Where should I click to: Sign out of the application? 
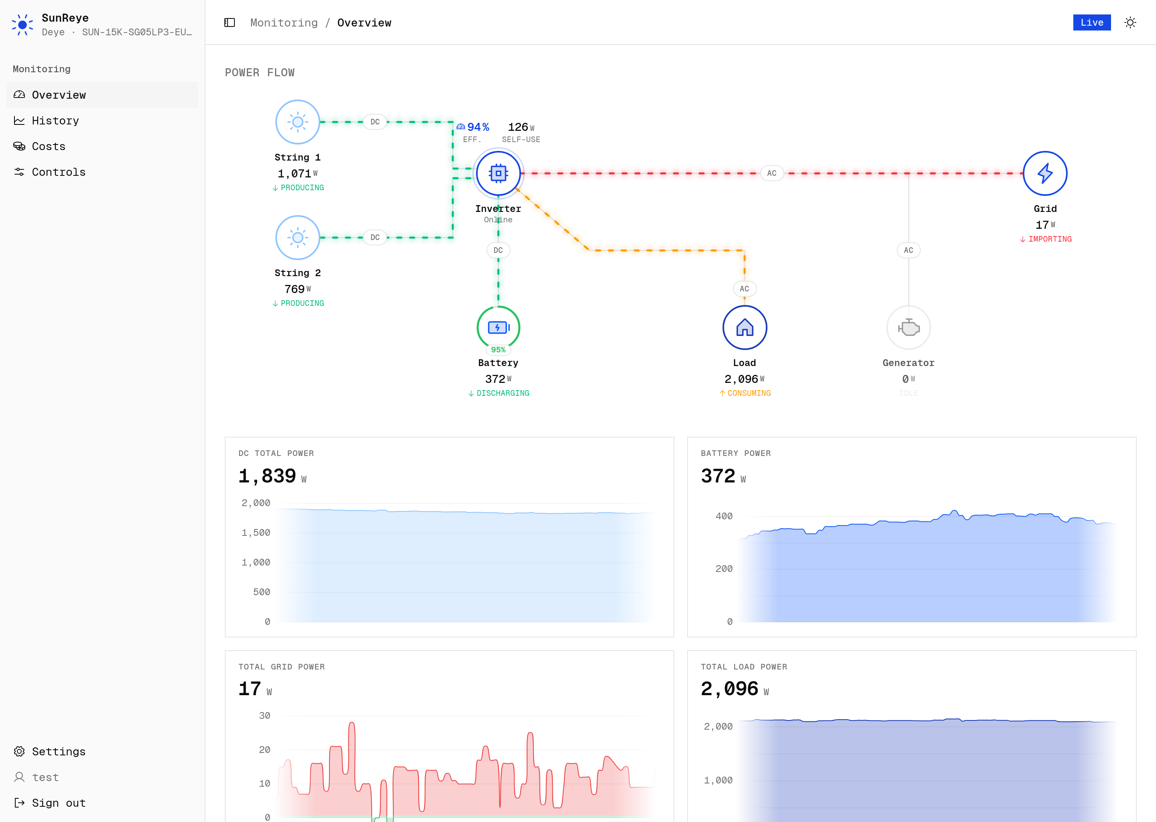[x=102, y=803]
